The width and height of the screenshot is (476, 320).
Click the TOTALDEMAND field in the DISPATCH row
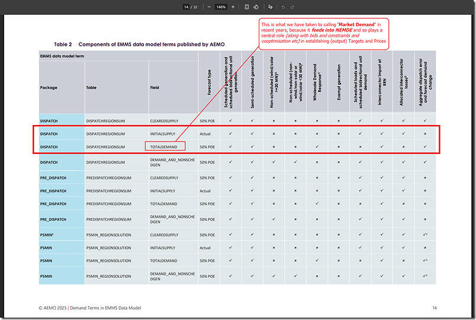coord(165,146)
